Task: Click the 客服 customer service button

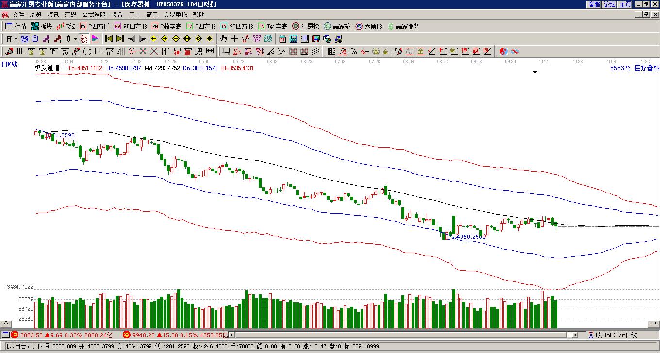Action: (594, 4)
